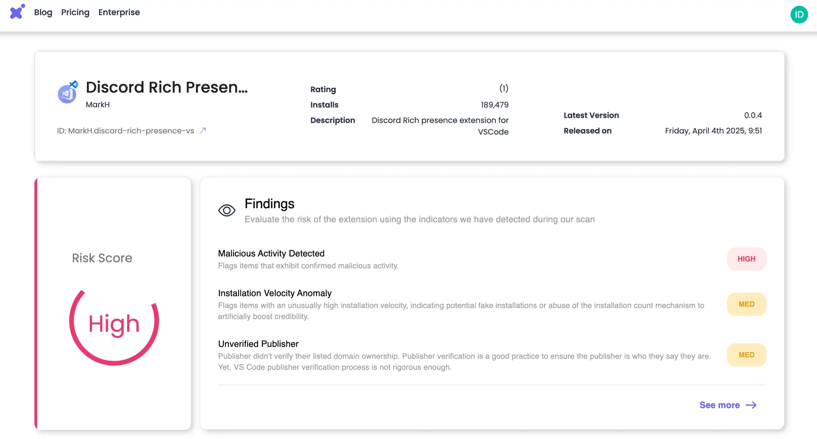Click the MED badge for Unverified Publisher
Viewport: 817px width, 439px height.
tap(746, 355)
